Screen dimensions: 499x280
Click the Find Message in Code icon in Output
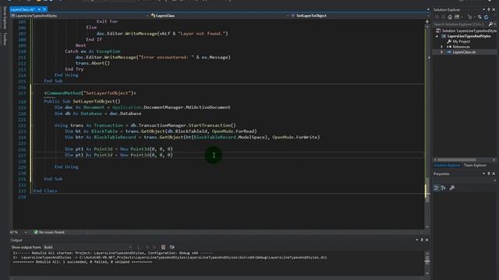coord(139,247)
